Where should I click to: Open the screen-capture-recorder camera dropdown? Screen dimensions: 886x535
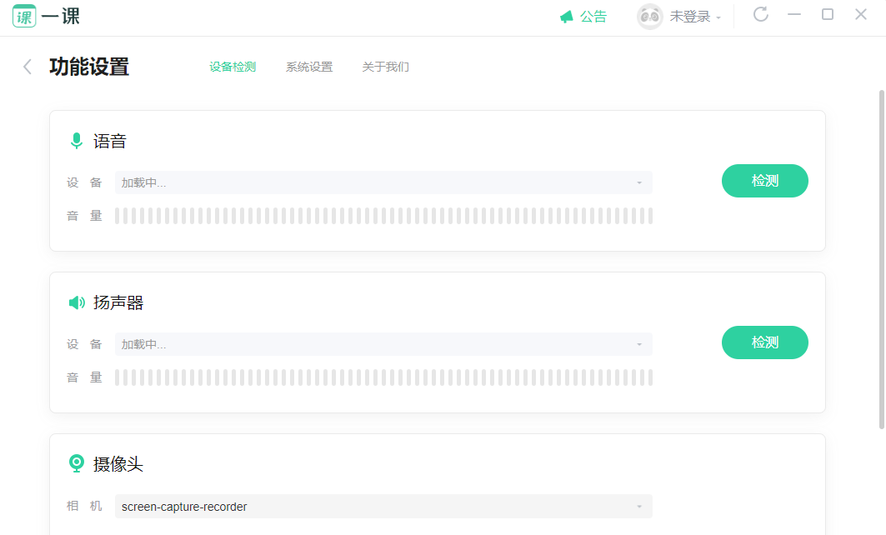[x=383, y=506]
